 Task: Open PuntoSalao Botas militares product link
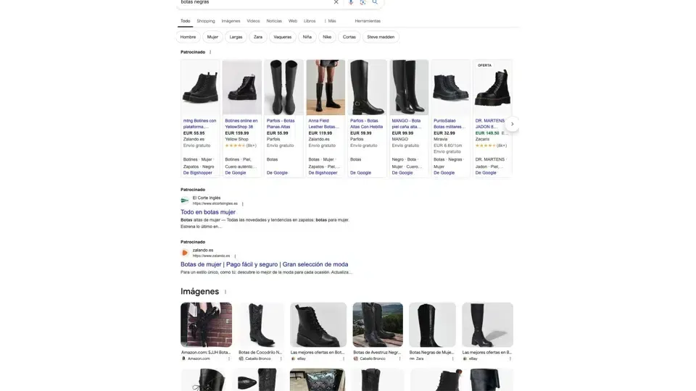tap(449, 124)
